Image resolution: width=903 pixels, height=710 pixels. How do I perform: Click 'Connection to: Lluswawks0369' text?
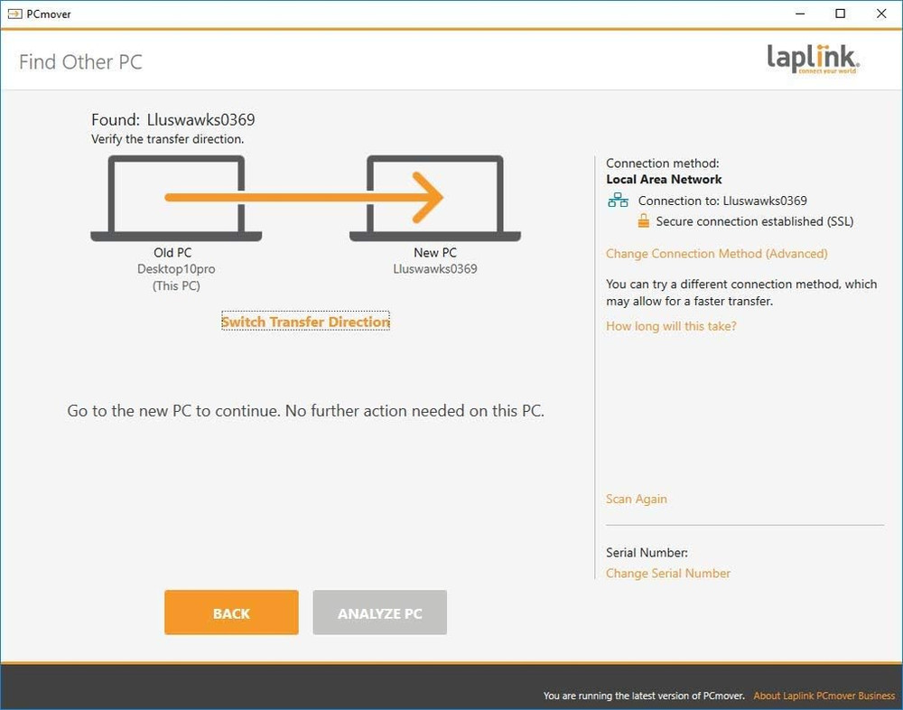click(722, 201)
